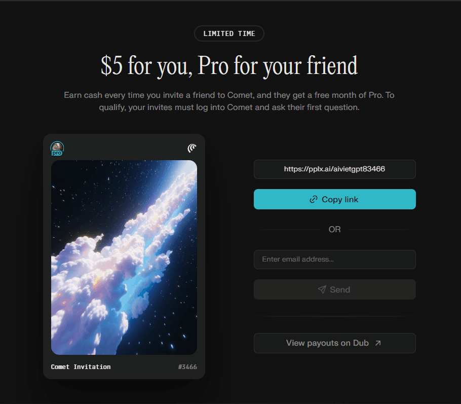
Task: Click the LIMITED TIME badge
Action: click(x=229, y=33)
